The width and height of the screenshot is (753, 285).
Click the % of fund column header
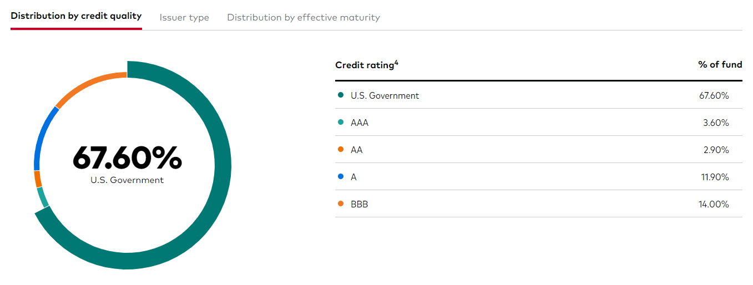[x=720, y=65]
